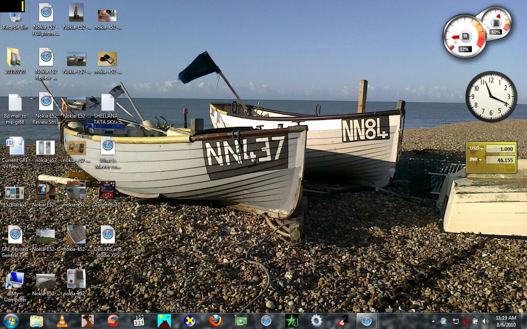Open the 20100720 folder
Viewport: 527px width, 329px height.
click(15, 61)
